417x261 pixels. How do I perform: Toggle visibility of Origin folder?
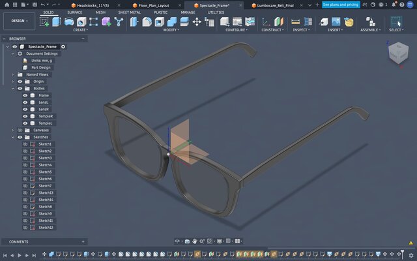pyautogui.click(x=20, y=82)
